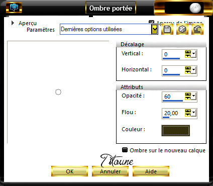Image resolution: width=213 pixels, height=186 pixels.
Task: Click the application icon in title bar
Action: (14, 8)
